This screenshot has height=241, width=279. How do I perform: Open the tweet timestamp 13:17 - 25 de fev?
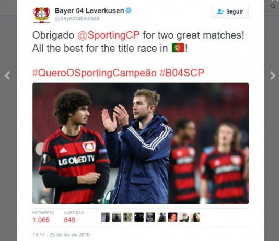[61, 235]
